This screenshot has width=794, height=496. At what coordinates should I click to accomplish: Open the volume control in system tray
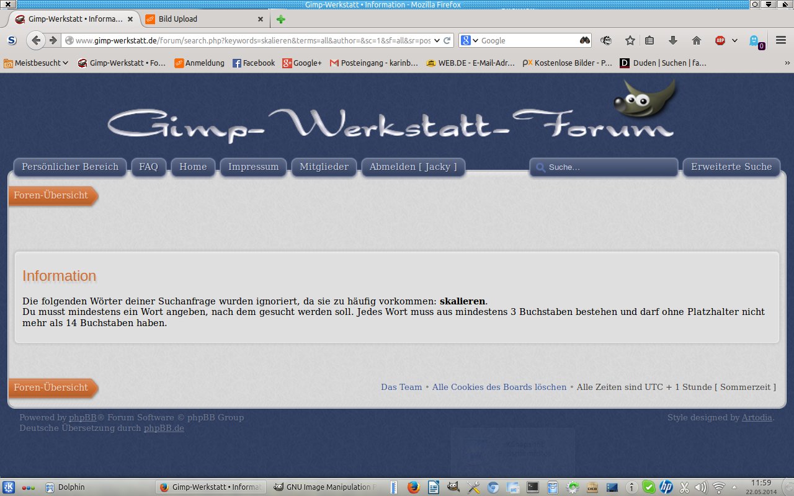point(701,487)
